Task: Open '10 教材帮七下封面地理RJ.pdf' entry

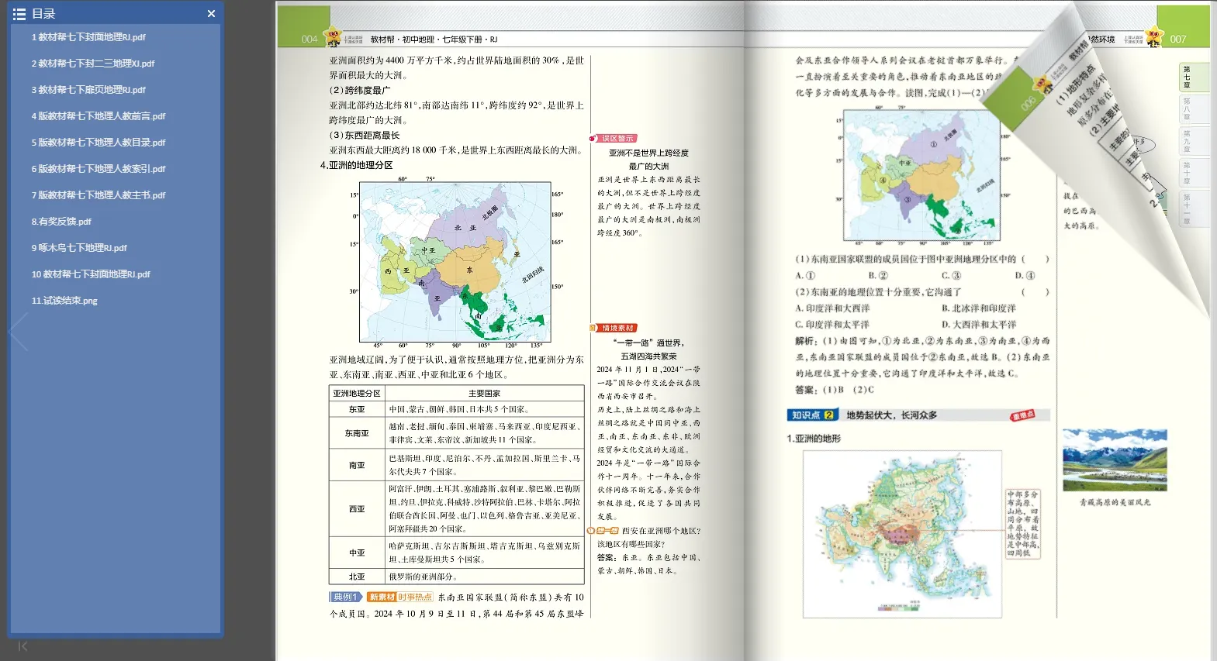Action: point(90,274)
